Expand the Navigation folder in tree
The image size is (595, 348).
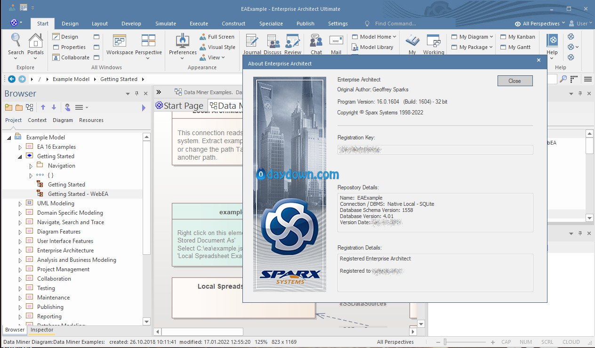click(x=31, y=166)
